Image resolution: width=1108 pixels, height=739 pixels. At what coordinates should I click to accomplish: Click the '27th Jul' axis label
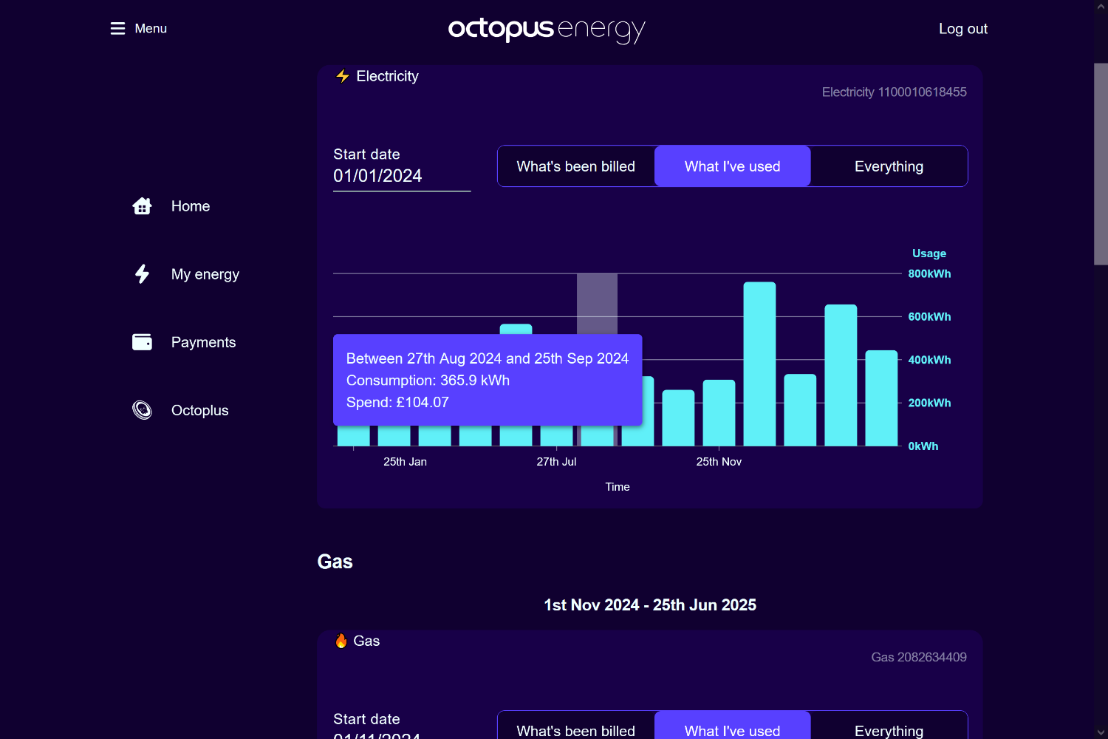pyautogui.click(x=556, y=462)
